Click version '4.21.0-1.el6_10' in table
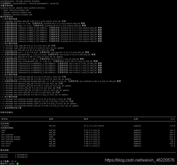Viewport: 177px width, 165px height. [x=92, y=130]
